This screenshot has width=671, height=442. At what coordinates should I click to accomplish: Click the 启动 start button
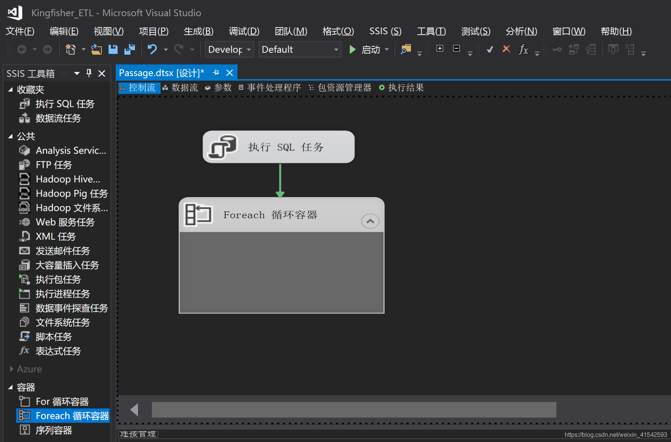click(x=365, y=49)
